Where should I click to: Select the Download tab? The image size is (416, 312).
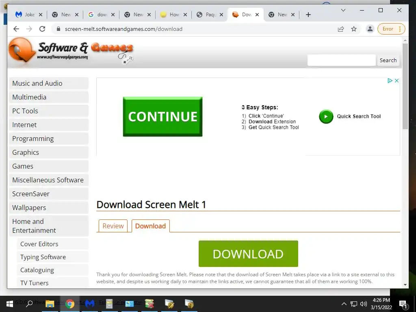150,226
